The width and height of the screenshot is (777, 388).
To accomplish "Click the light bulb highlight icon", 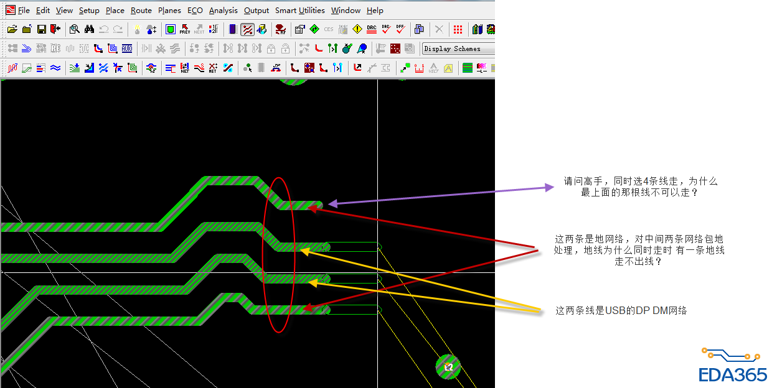I will 137,29.
